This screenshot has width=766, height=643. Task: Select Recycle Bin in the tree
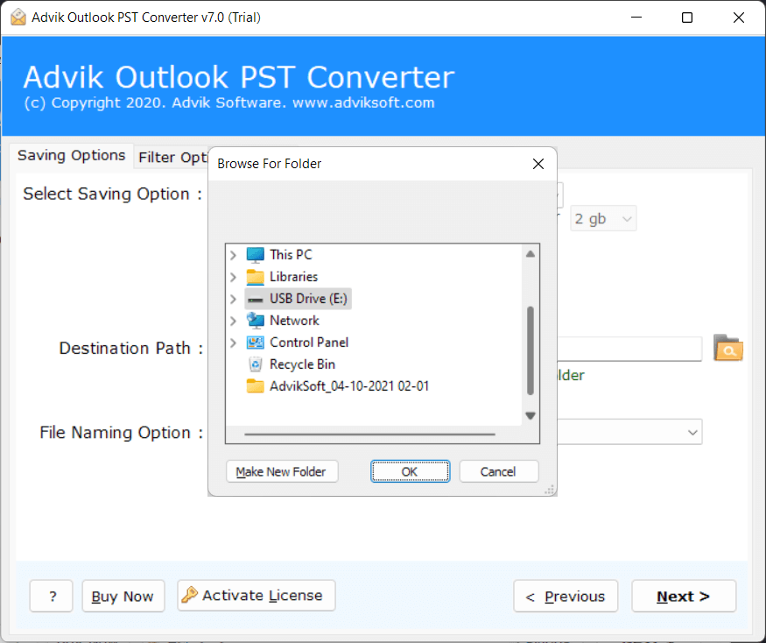[302, 364]
